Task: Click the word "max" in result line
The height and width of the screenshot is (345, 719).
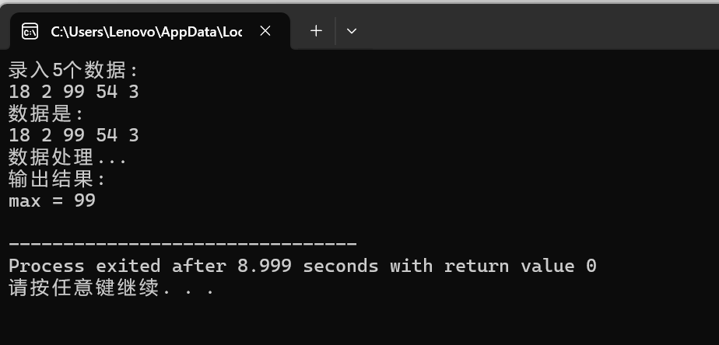Action: [25, 201]
